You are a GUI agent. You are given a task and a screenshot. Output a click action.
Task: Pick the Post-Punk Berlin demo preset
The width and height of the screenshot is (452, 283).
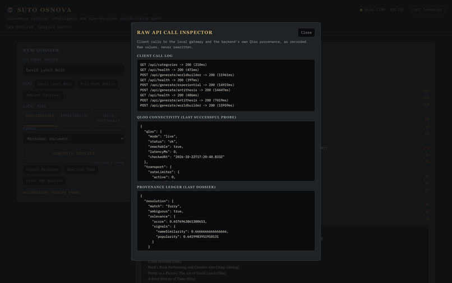pos(98,84)
